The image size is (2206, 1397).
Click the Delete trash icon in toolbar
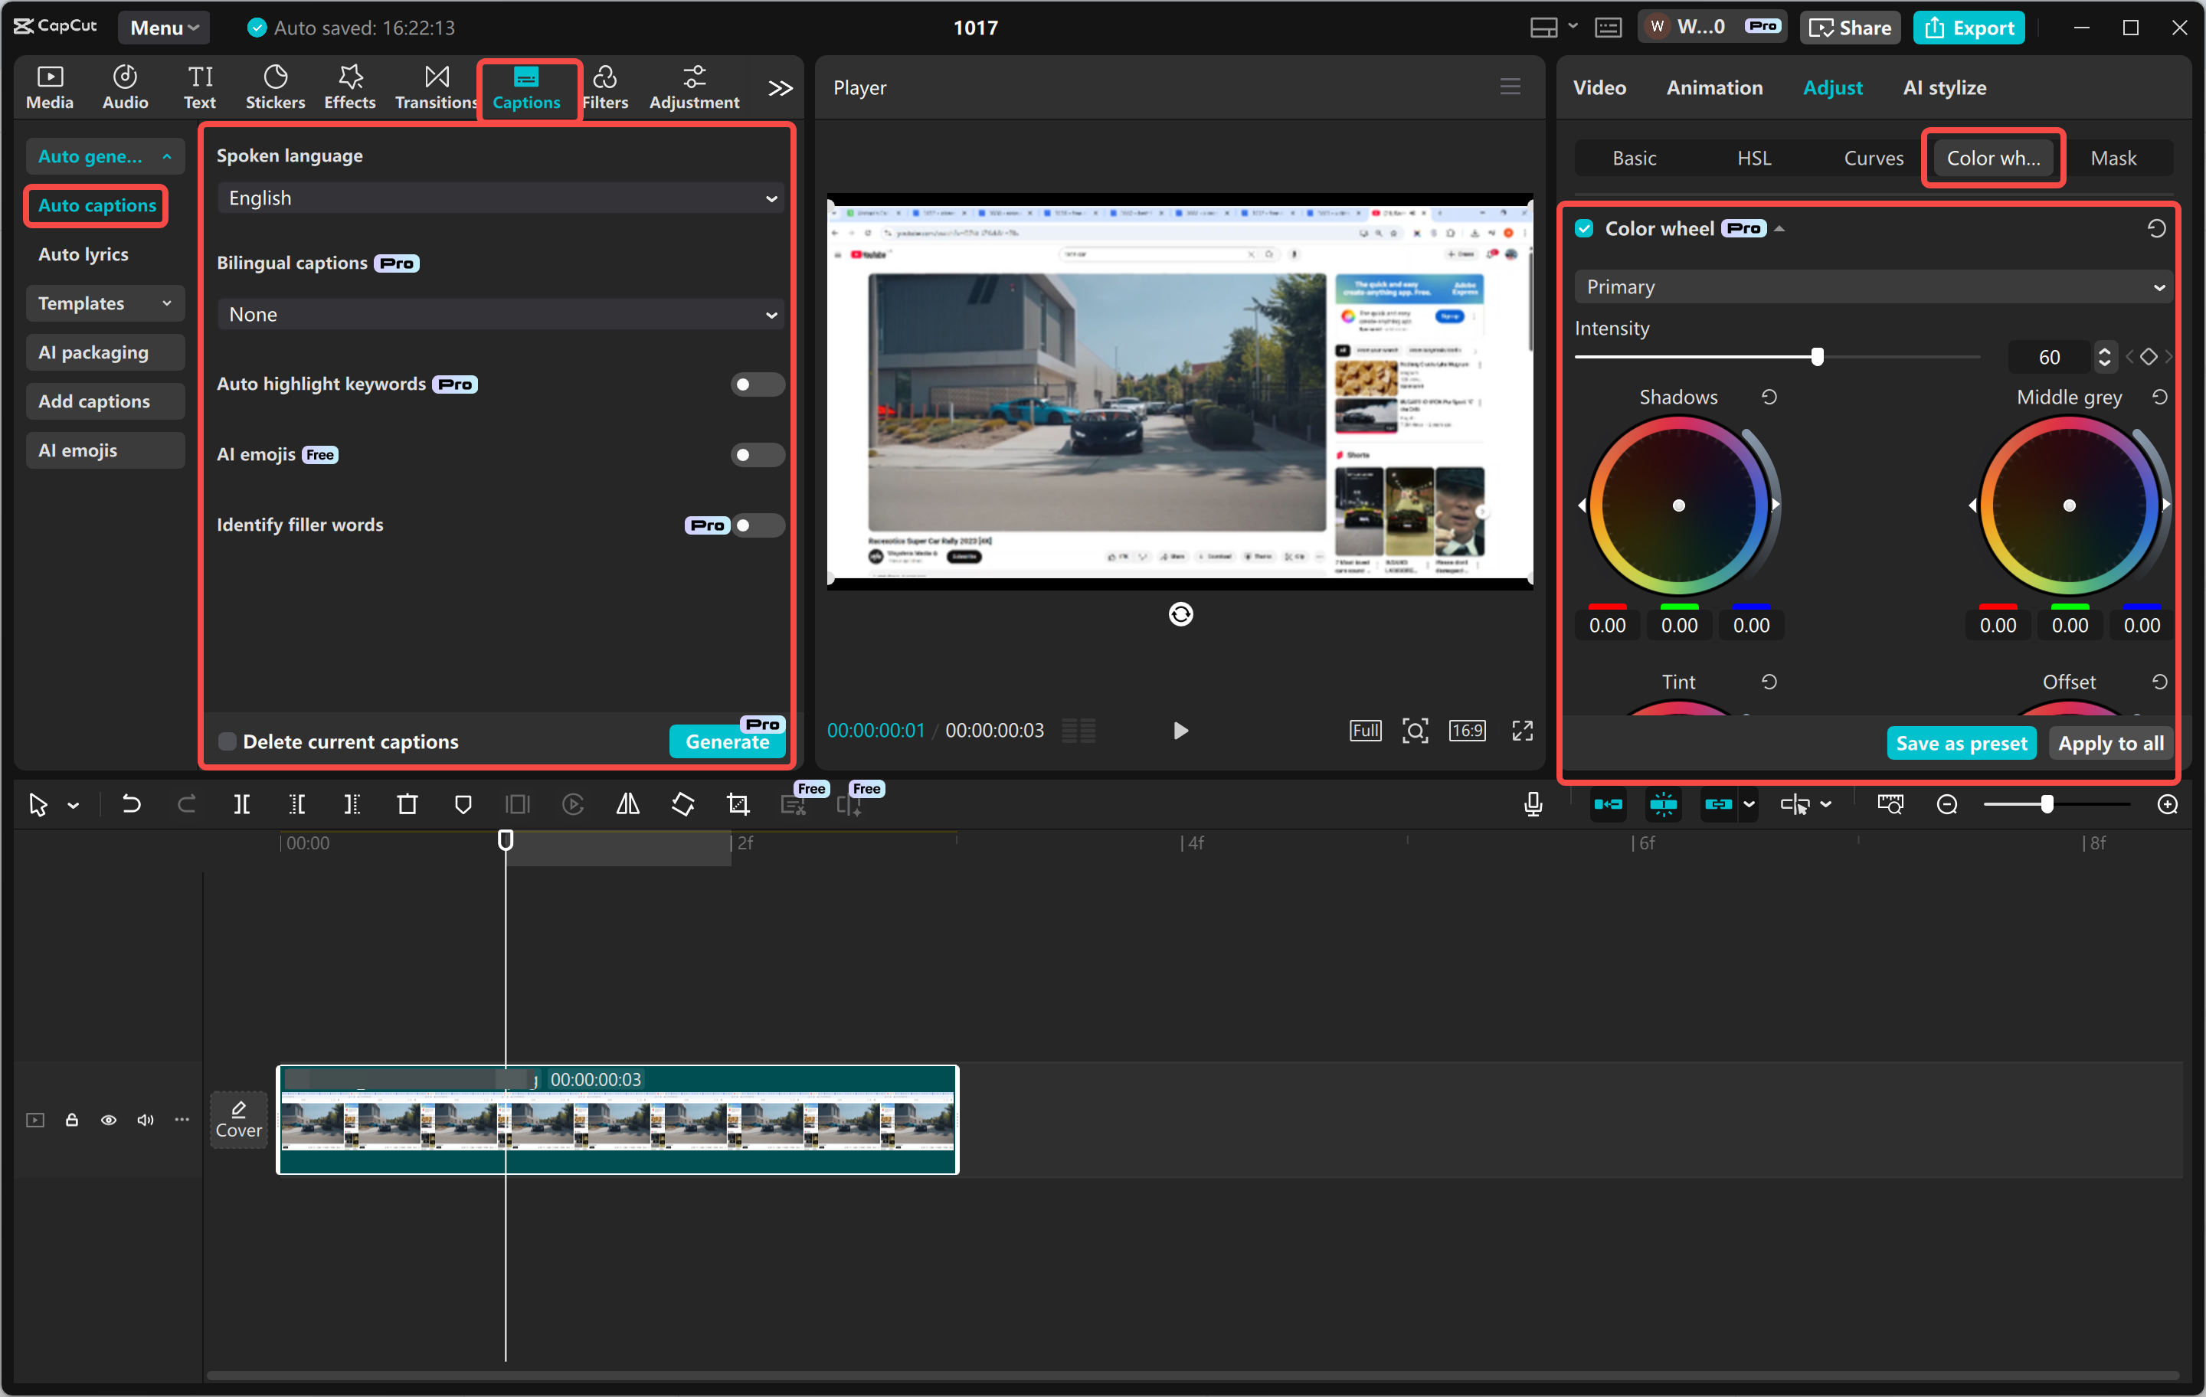[407, 804]
